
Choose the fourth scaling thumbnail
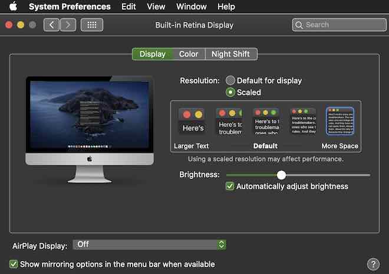tap(304, 121)
